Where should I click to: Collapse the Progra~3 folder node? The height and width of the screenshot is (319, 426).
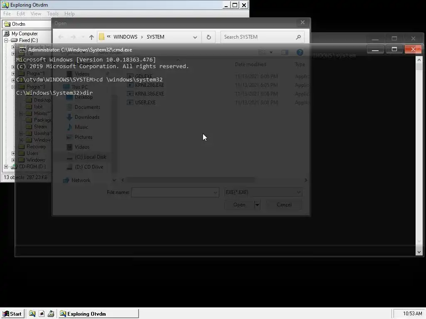pos(13,87)
